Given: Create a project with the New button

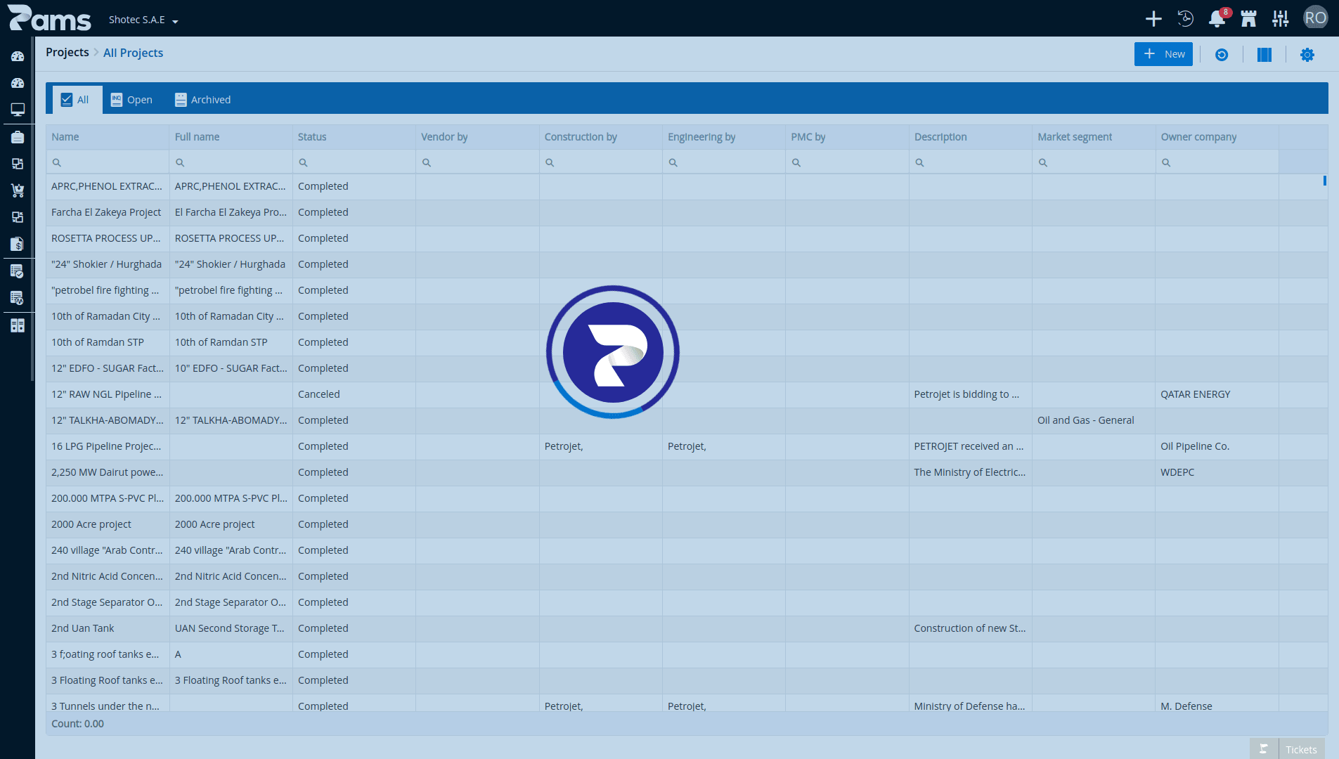Looking at the screenshot, I should point(1163,54).
